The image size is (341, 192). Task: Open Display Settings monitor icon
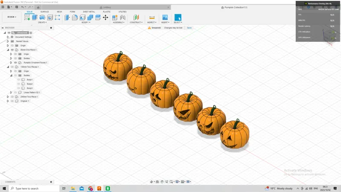[x=177, y=182]
